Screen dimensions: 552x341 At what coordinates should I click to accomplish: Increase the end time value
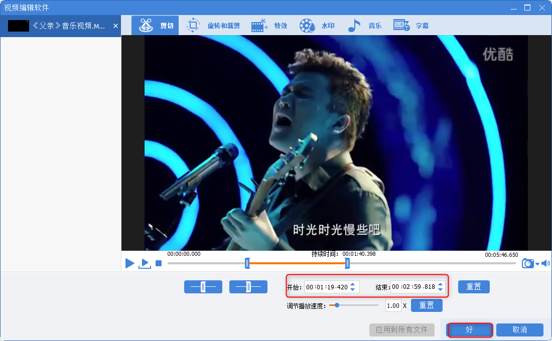pyautogui.click(x=441, y=284)
